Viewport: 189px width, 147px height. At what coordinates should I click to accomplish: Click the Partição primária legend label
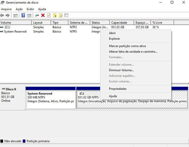38,141
